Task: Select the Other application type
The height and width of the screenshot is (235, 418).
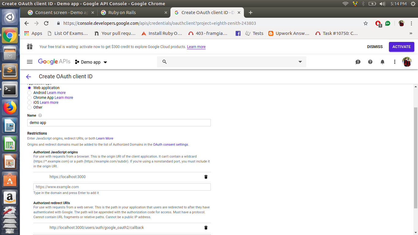Action: coord(29,107)
